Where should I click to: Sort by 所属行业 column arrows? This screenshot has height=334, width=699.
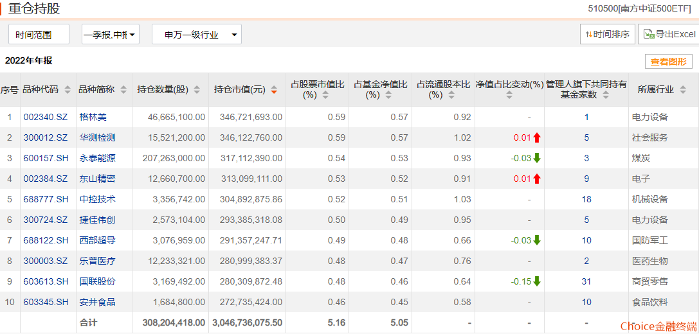pos(682,89)
